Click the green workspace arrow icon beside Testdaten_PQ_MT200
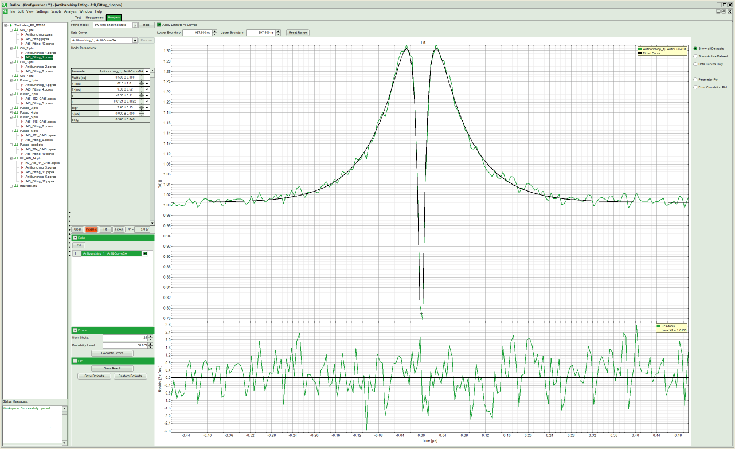The width and height of the screenshot is (735, 449). (10, 25)
